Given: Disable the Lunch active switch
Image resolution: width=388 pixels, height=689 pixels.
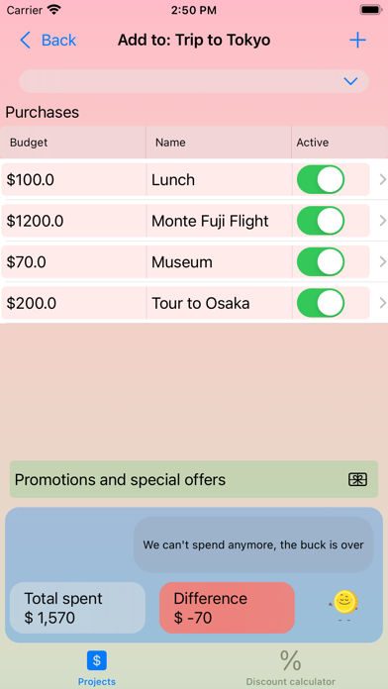Looking at the screenshot, I should (x=321, y=180).
